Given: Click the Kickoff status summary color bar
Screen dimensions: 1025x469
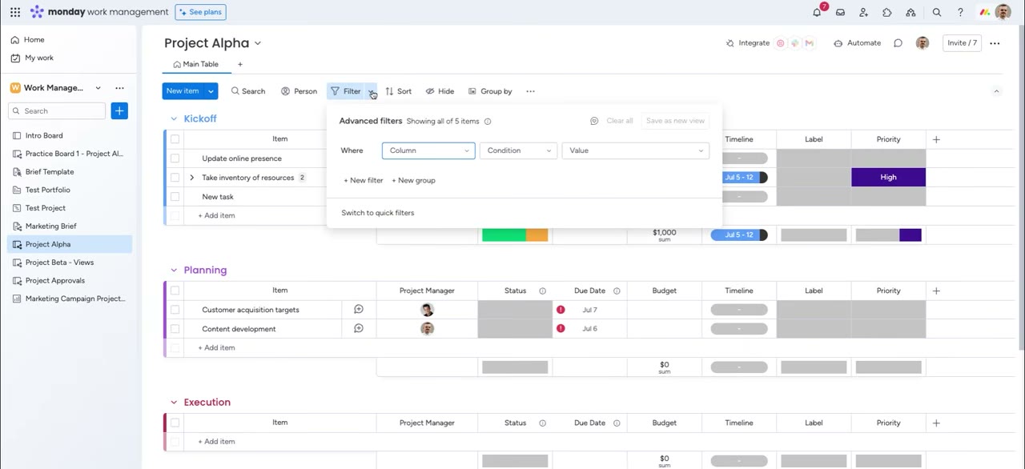Looking at the screenshot, I should pyautogui.click(x=515, y=234).
